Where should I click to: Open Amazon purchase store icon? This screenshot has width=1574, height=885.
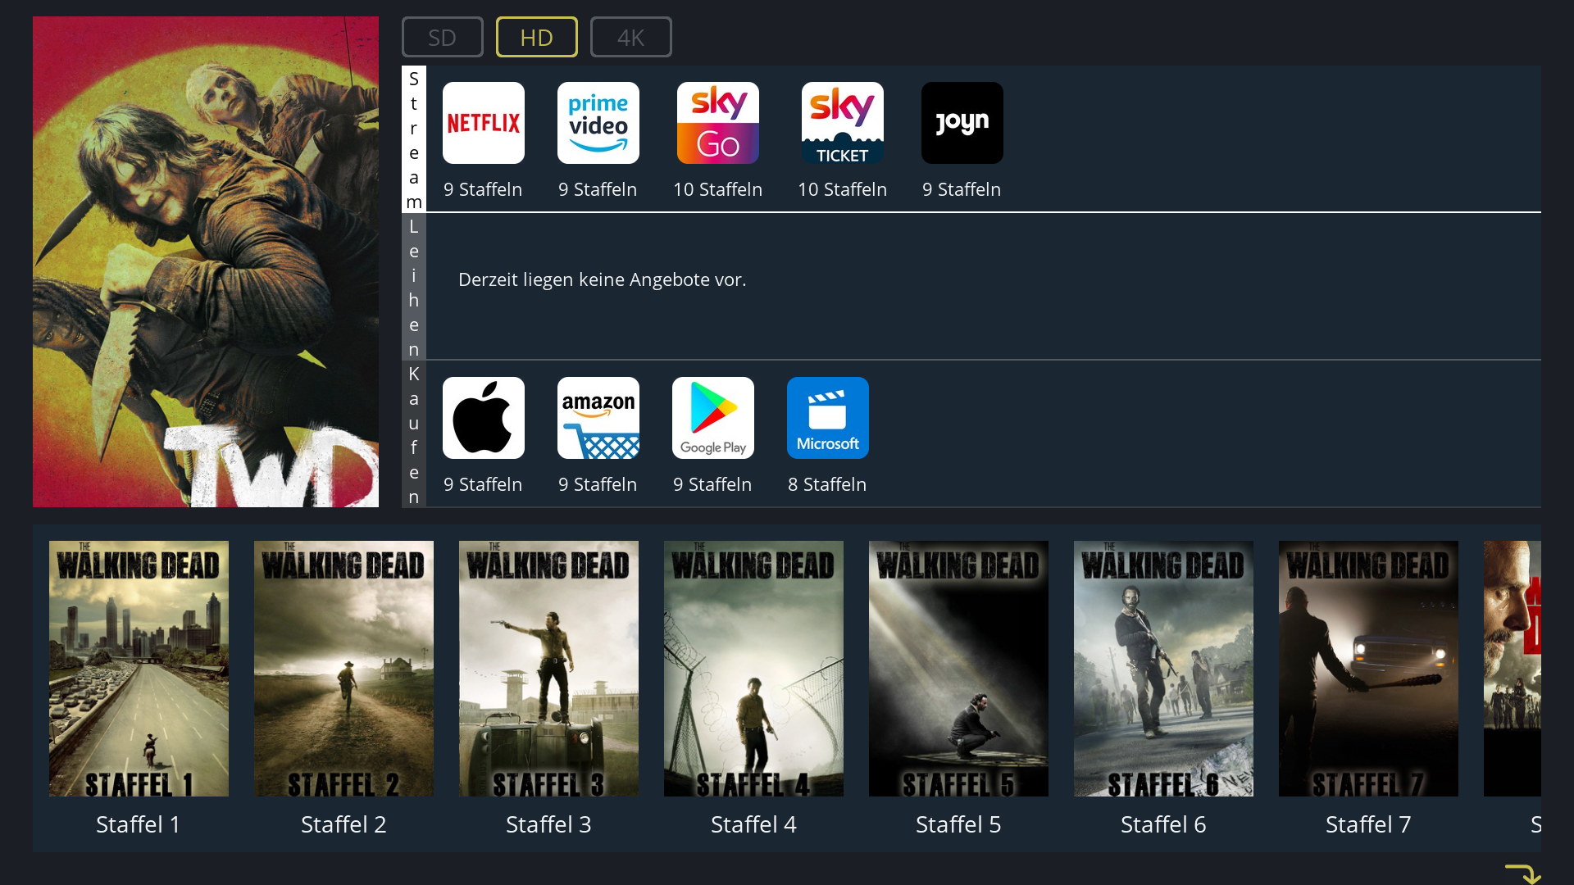pyautogui.click(x=598, y=418)
